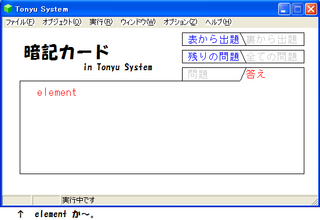
Task: Switch to the 問題 tab
Action: coord(198,74)
